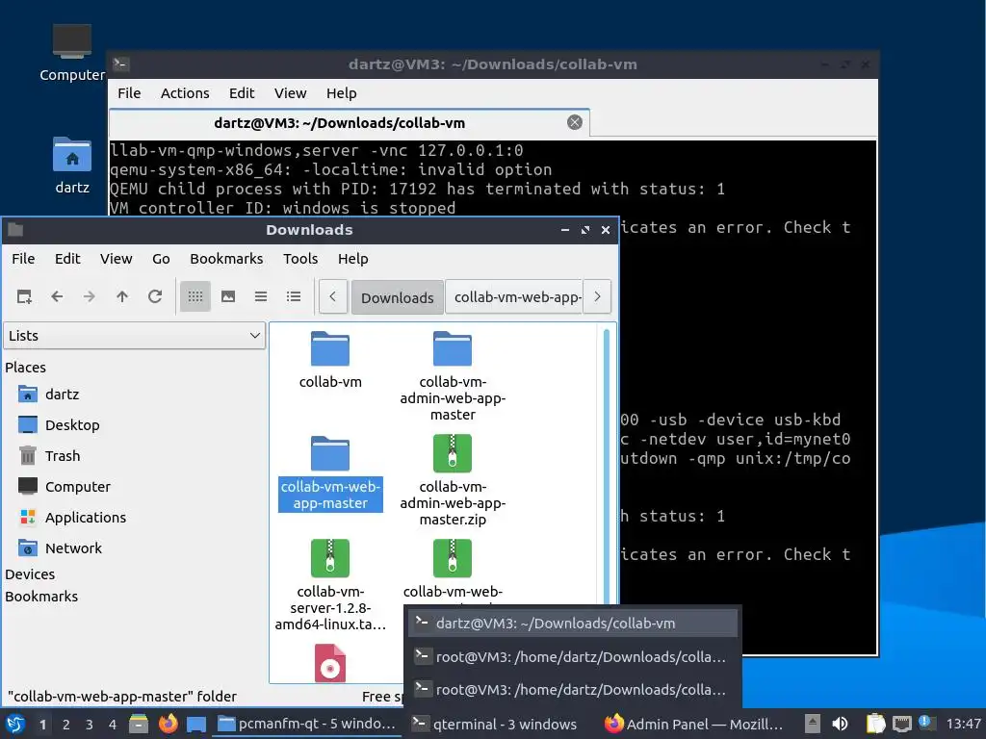Go forward in the Downloads file manager
Viewport: 986px width, 739px height.
90,296
